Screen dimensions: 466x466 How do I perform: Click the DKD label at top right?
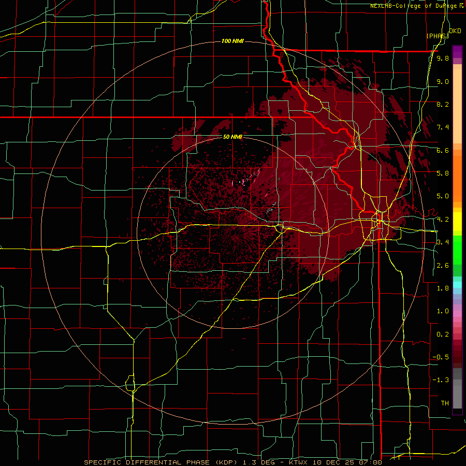coord(455,31)
